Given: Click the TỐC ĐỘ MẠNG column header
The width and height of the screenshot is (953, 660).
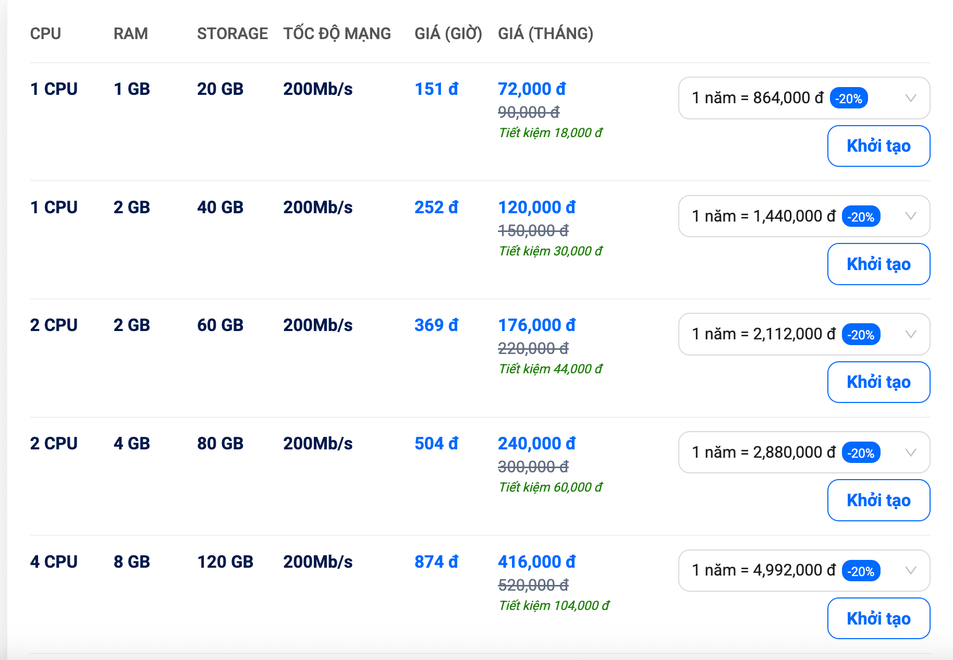Looking at the screenshot, I should [x=337, y=33].
